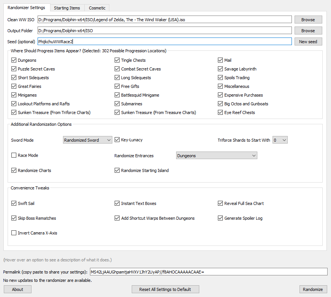The width and height of the screenshot is (331, 297).
Task: Open Triforce Shards to Start With dropdown
Action: tap(280, 140)
